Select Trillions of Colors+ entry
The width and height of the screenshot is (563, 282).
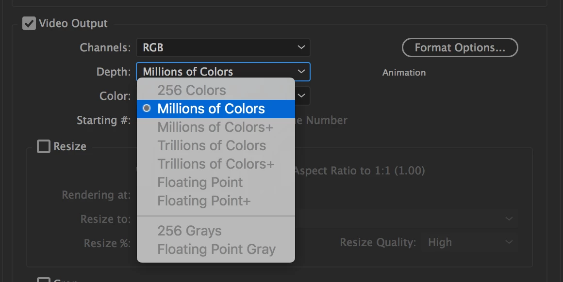click(x=216, y=164)
